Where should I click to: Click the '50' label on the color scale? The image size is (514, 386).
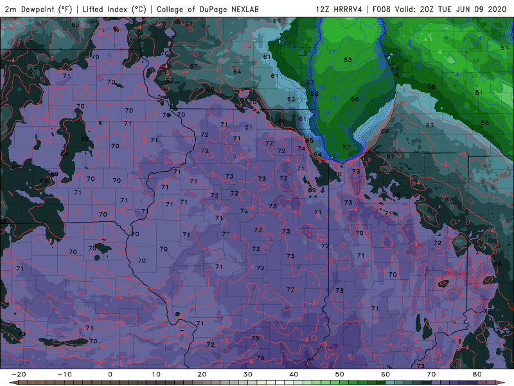(340, 374)
